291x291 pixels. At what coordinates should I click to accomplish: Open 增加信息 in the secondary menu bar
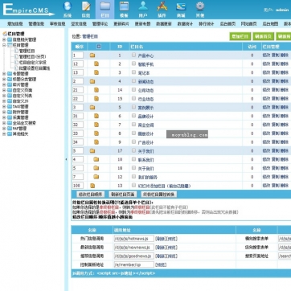point(15,24)
